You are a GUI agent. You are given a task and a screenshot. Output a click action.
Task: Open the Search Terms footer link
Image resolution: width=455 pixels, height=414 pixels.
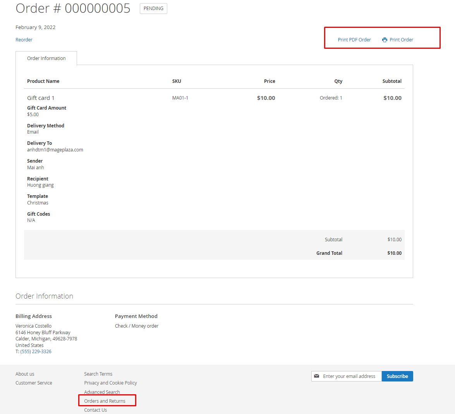click(x=98, y=374)
